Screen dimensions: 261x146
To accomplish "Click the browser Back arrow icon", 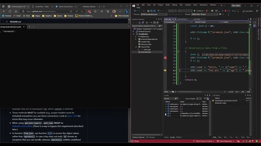I will (4, 11).
